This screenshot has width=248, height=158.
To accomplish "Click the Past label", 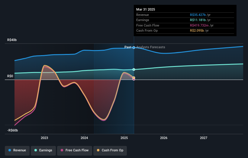I will click(x=128, y=47).
